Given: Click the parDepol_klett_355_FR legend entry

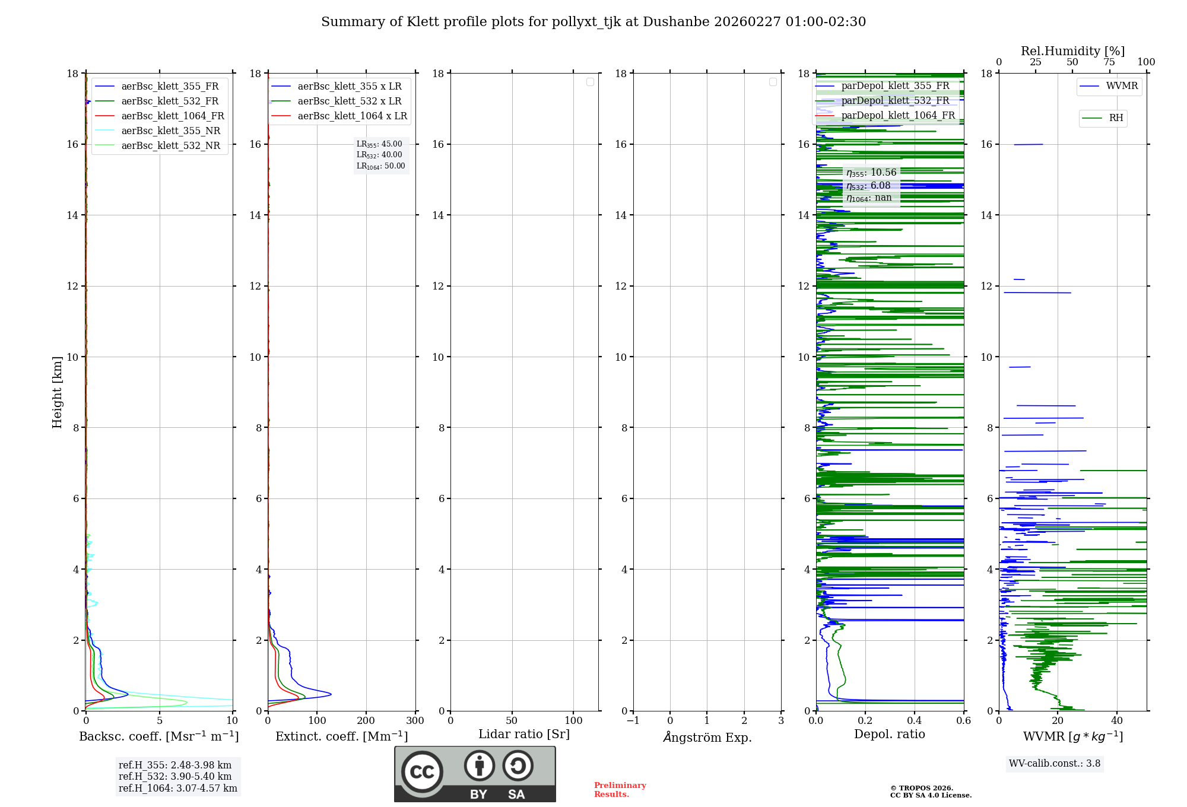Looking at the screenshot, I should point(895,85).
